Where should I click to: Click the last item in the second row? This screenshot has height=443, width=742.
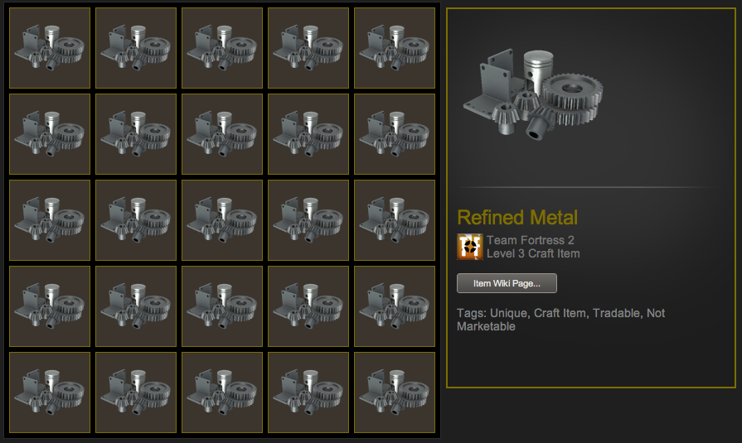coord(394,134)
